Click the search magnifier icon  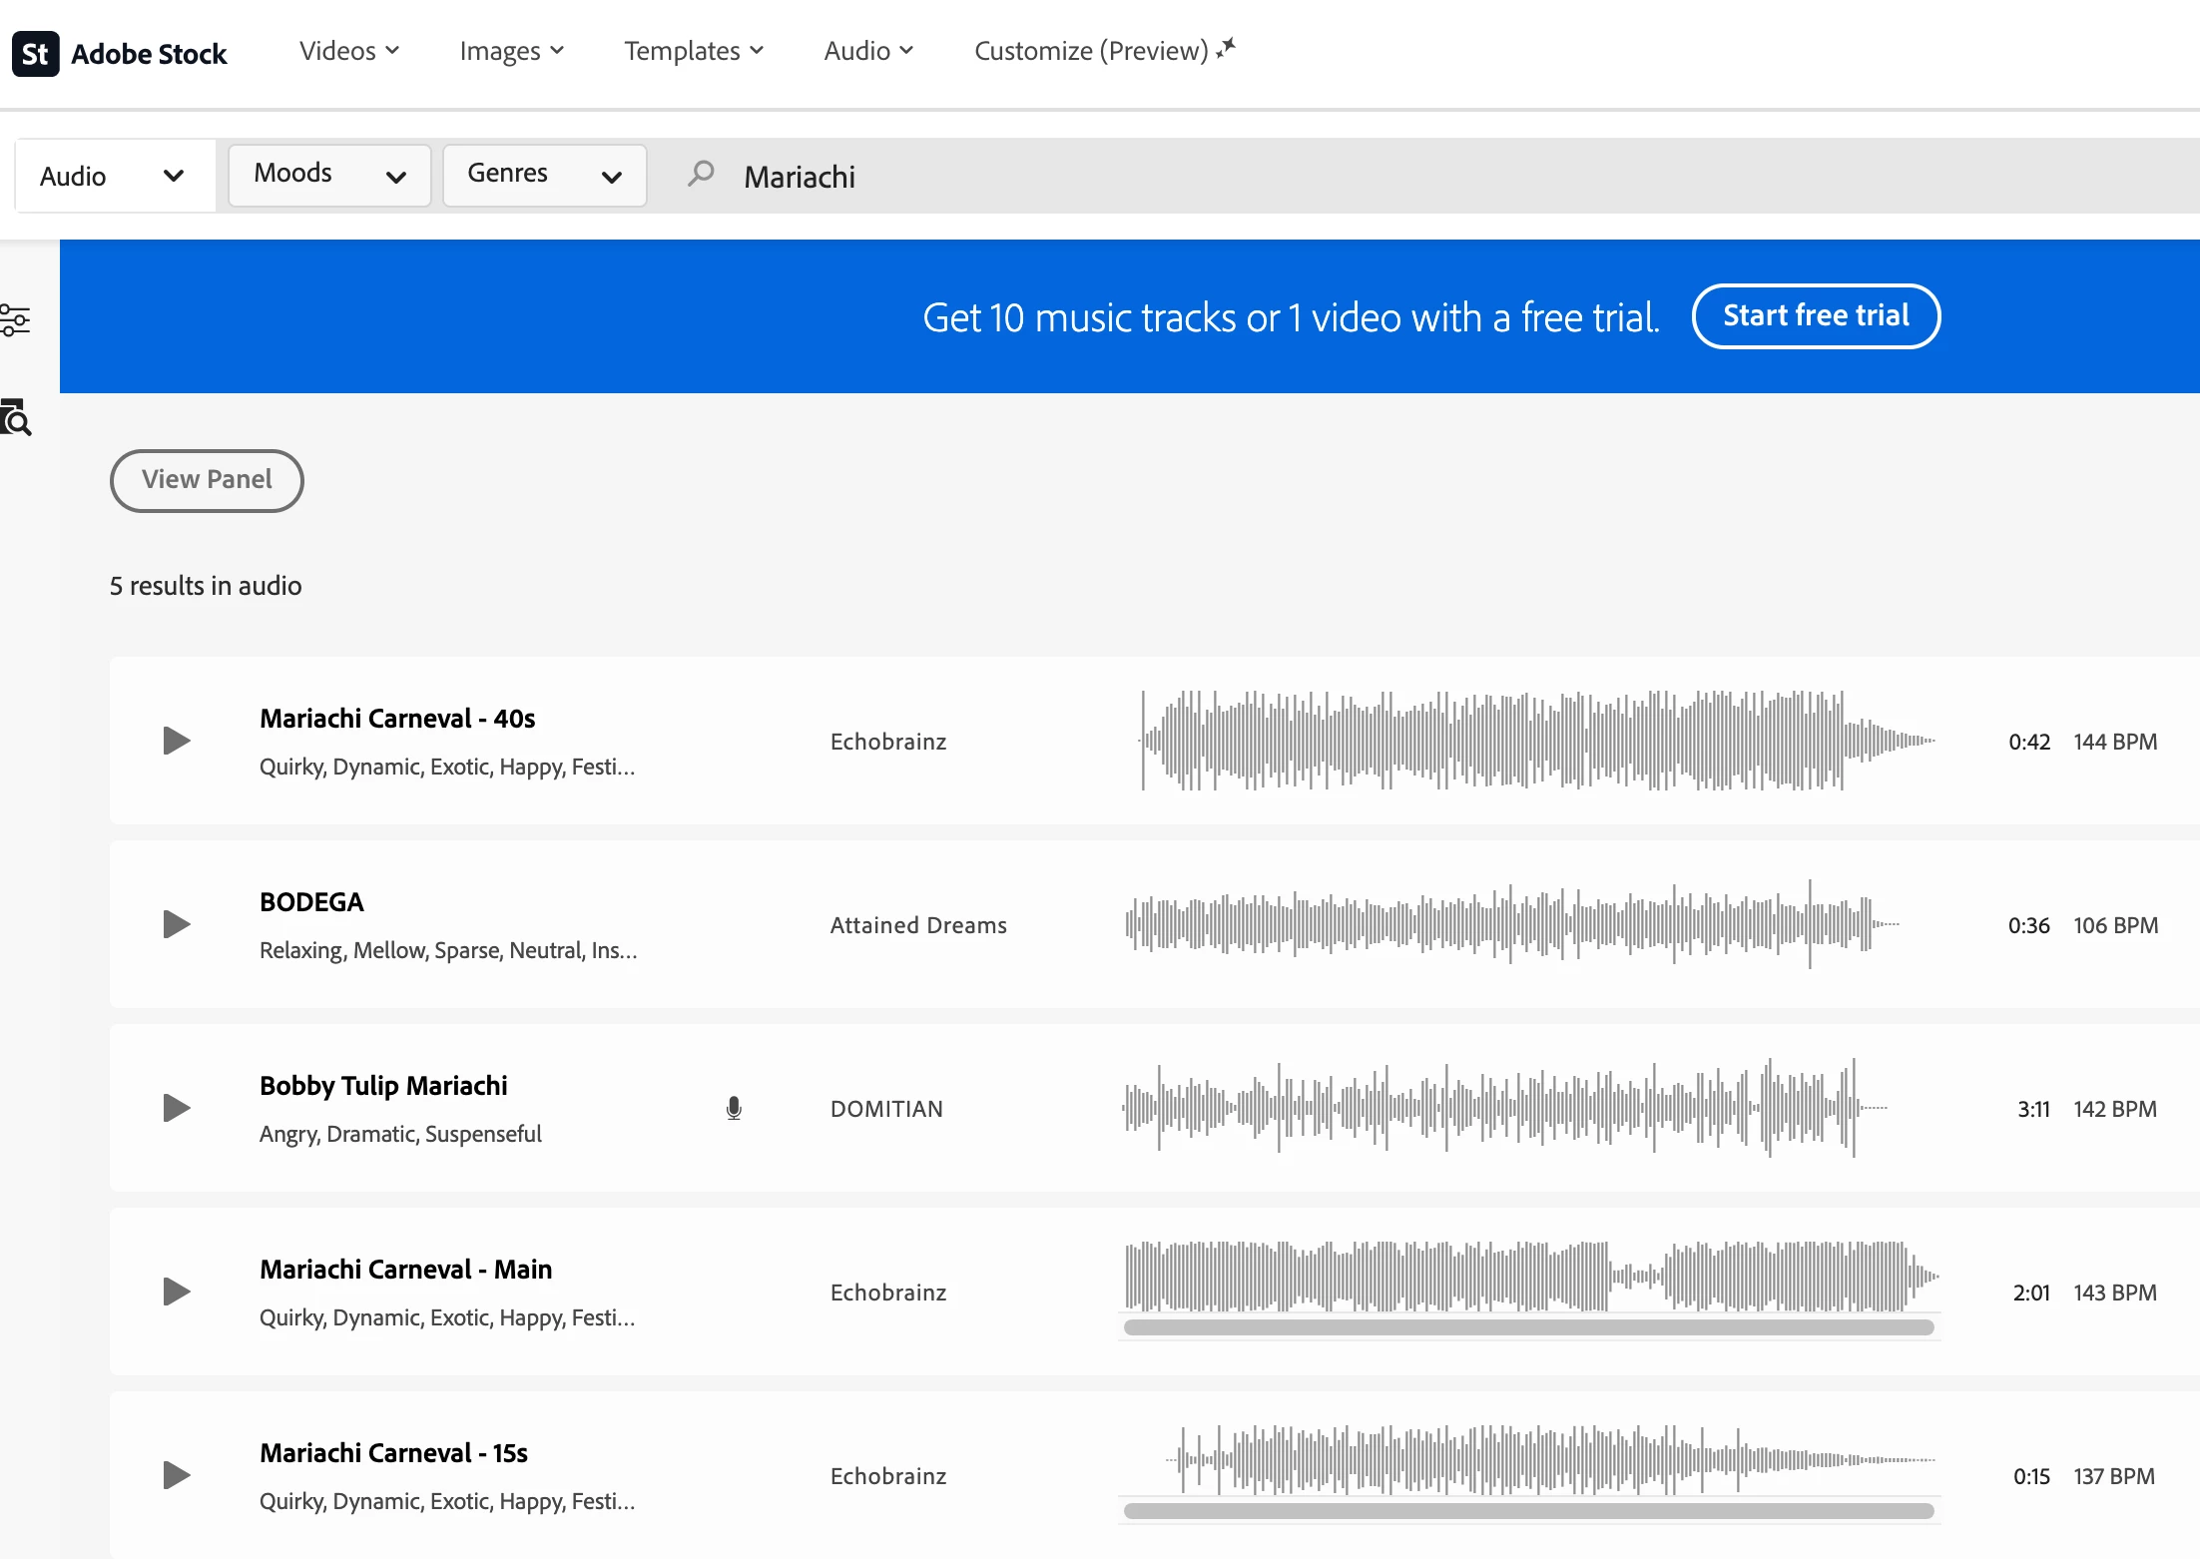point(701,174)
